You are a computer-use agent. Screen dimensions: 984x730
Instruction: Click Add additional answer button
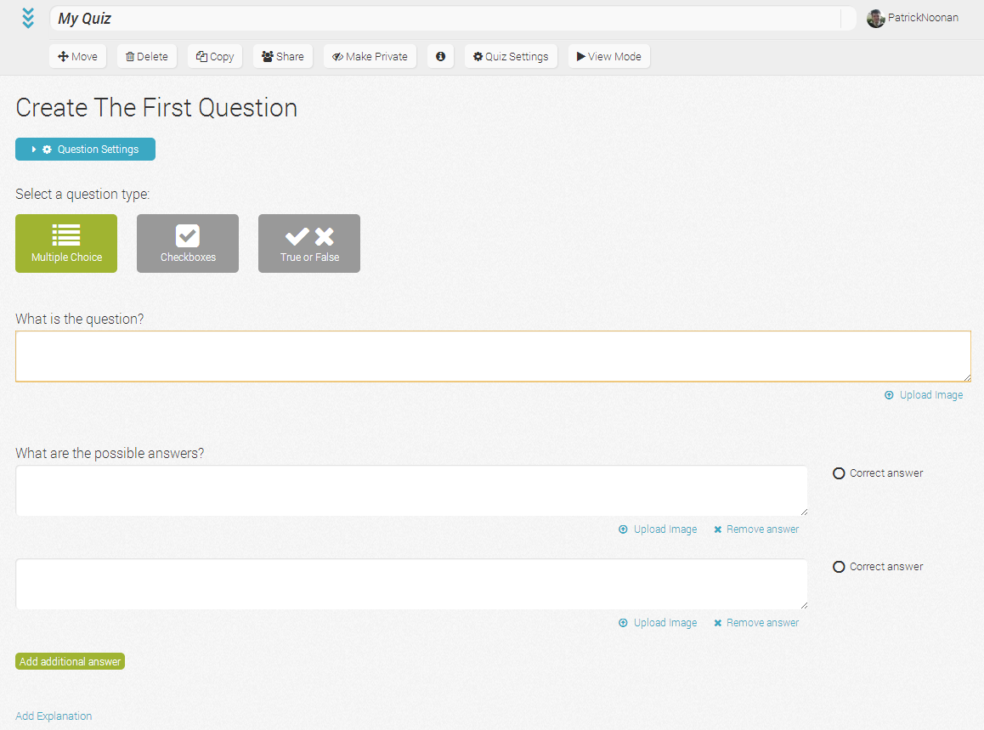click(x=70, y=662)
